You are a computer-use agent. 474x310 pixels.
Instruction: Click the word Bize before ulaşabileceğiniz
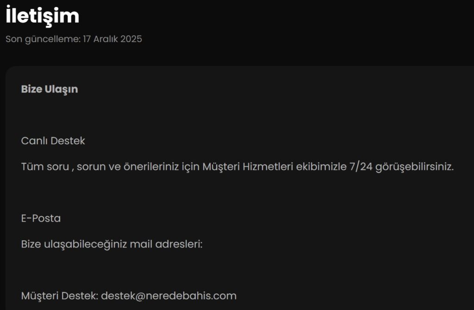click(31, 244)
